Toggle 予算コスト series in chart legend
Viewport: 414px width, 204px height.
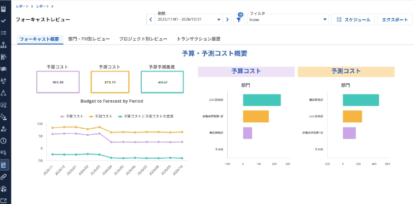[70, 116]
